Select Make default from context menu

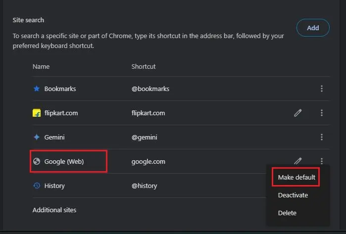click(x=296, y=177)
